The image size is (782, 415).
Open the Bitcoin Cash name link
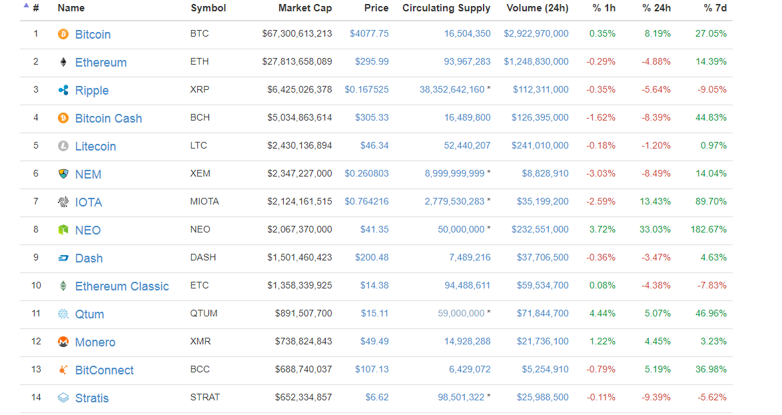pos(108,119)
